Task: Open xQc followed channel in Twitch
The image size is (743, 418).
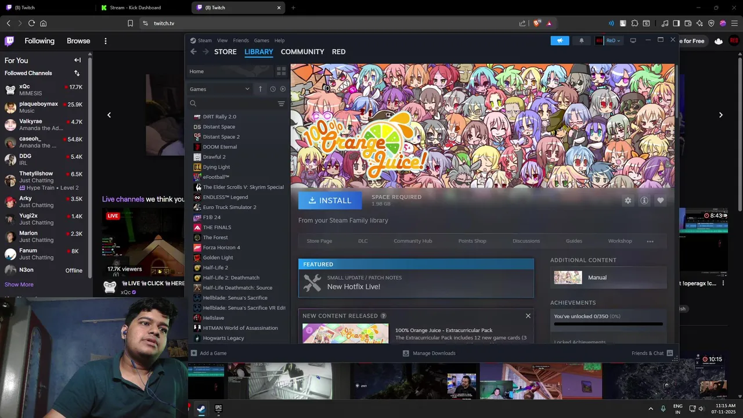Action: pos(44,90)
